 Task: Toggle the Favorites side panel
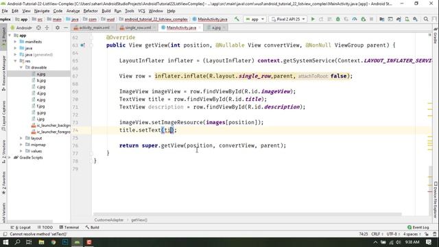coord(3,183)
